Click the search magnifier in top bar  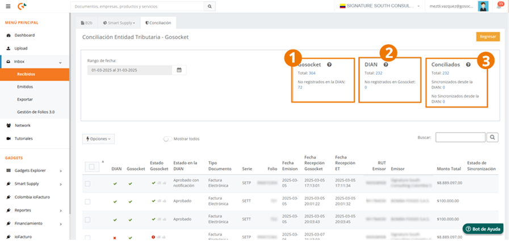210,6
